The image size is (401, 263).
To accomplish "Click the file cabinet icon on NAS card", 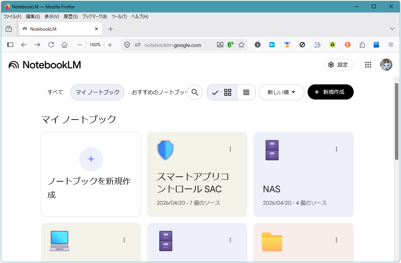I will [272, 150].
